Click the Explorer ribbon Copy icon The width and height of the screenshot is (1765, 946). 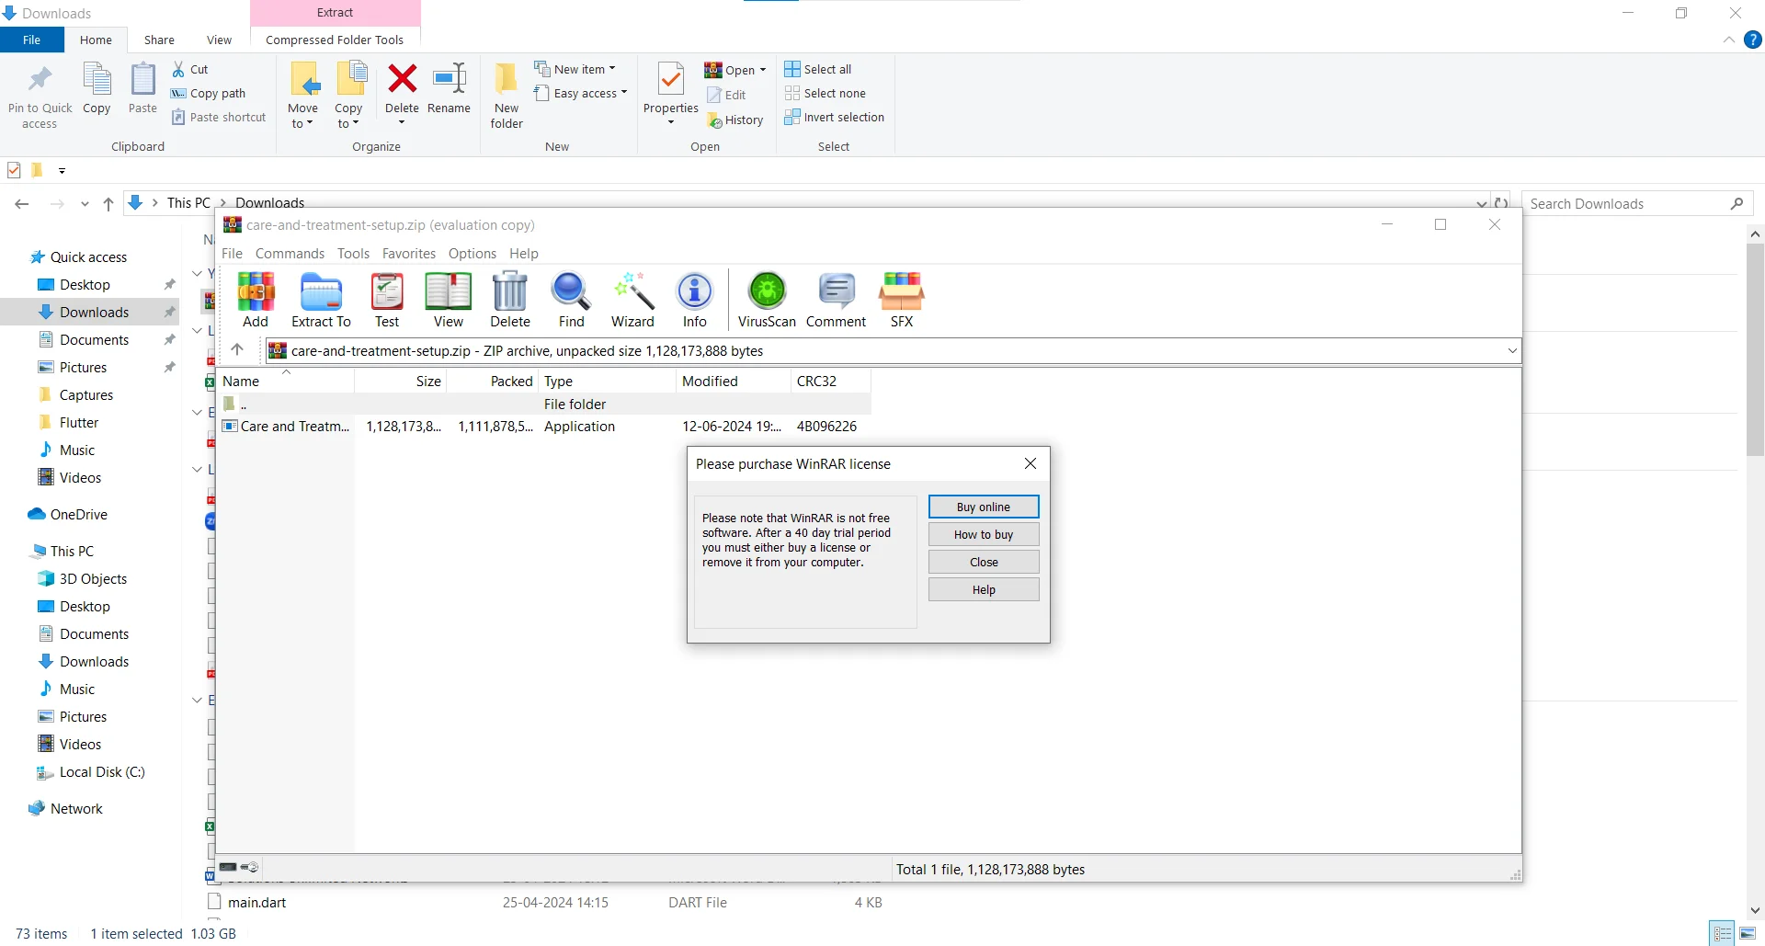click(x=97, y=88)
